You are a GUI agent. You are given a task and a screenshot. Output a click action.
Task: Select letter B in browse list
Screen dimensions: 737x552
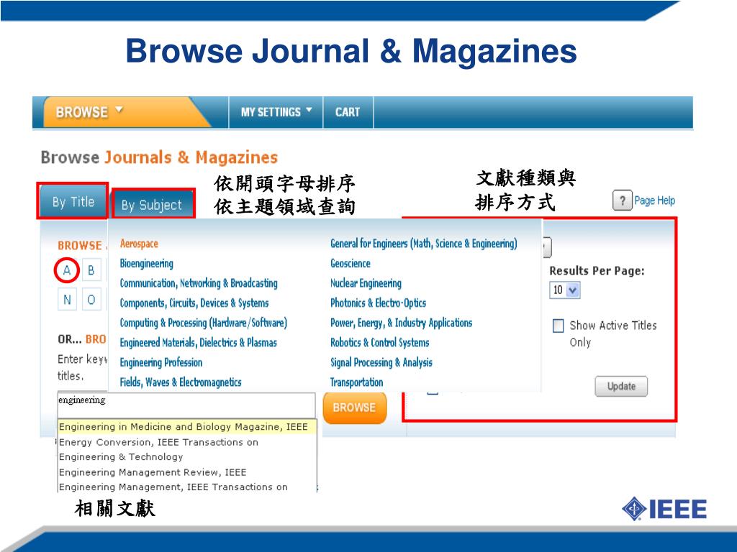(91, 270)
